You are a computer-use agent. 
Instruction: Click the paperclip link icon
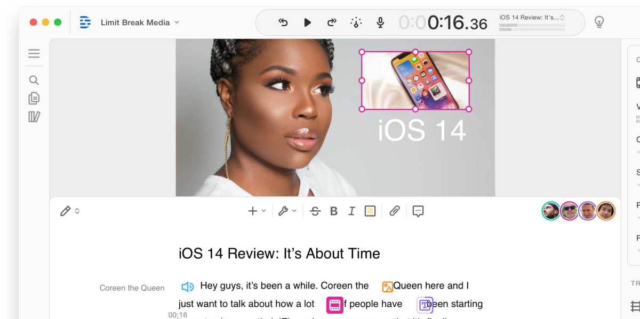394,211
